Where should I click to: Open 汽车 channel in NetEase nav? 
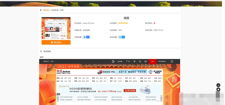pyautogui.click(x=126, y=78)
